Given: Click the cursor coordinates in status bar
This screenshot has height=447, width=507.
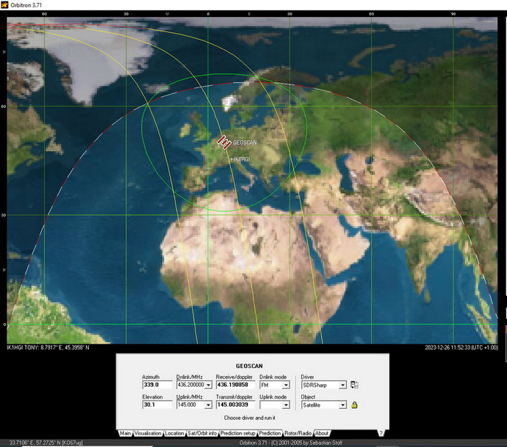Looking at the screenshot, I should (46, 443).
